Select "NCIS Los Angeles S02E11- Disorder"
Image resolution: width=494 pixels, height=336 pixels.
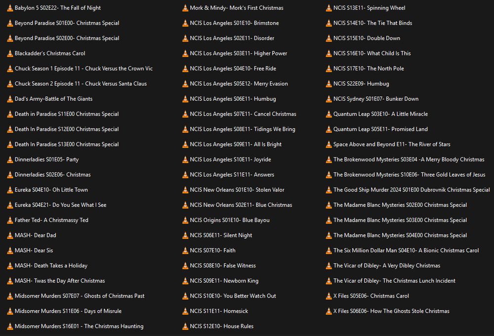[232, 38]
